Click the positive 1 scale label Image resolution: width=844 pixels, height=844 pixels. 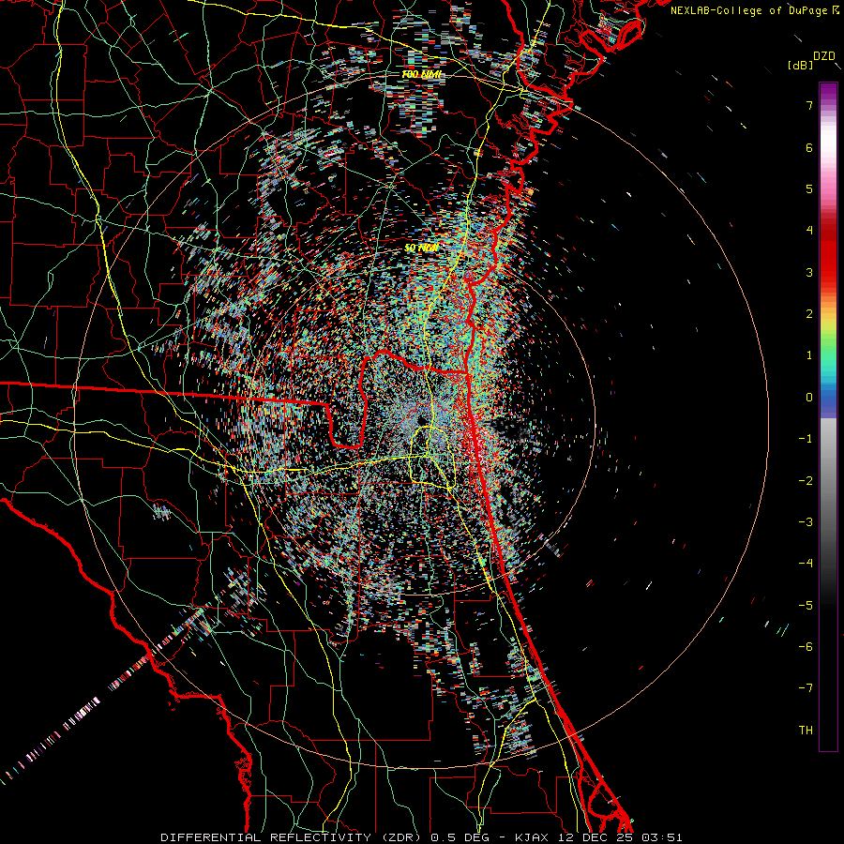pyautogui.click(x=809, y=355)
